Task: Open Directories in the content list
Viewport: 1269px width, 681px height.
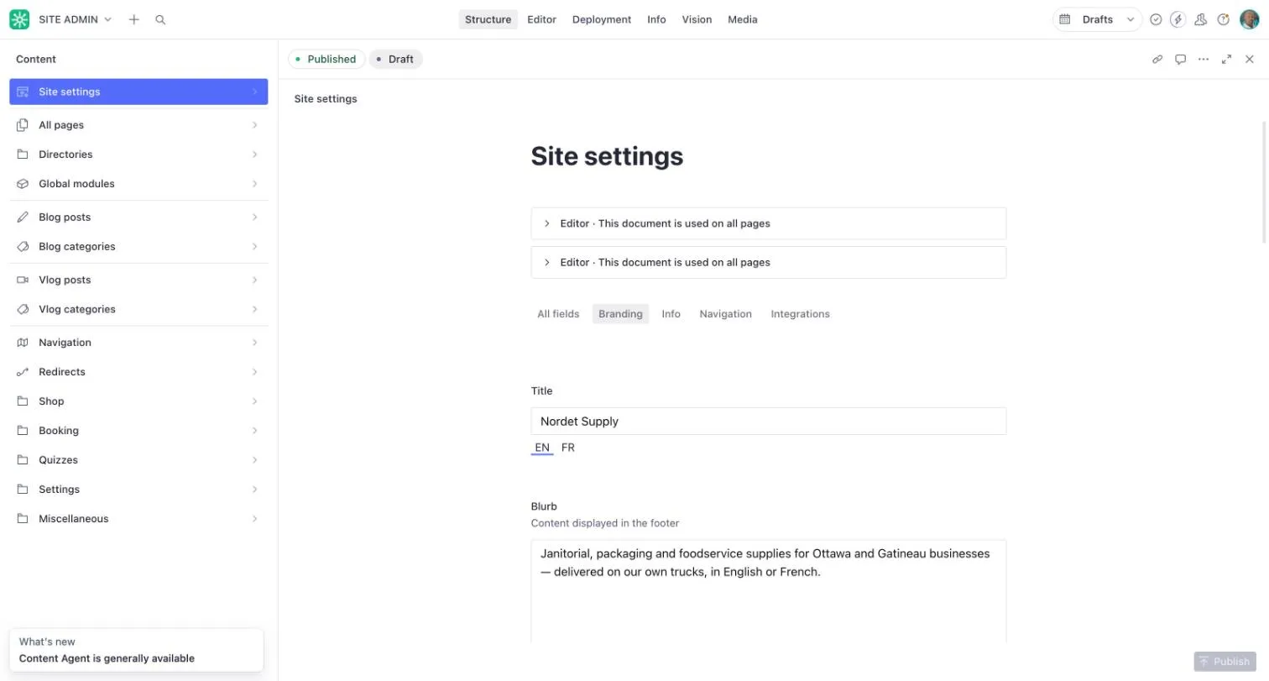Action: (138, 155)
